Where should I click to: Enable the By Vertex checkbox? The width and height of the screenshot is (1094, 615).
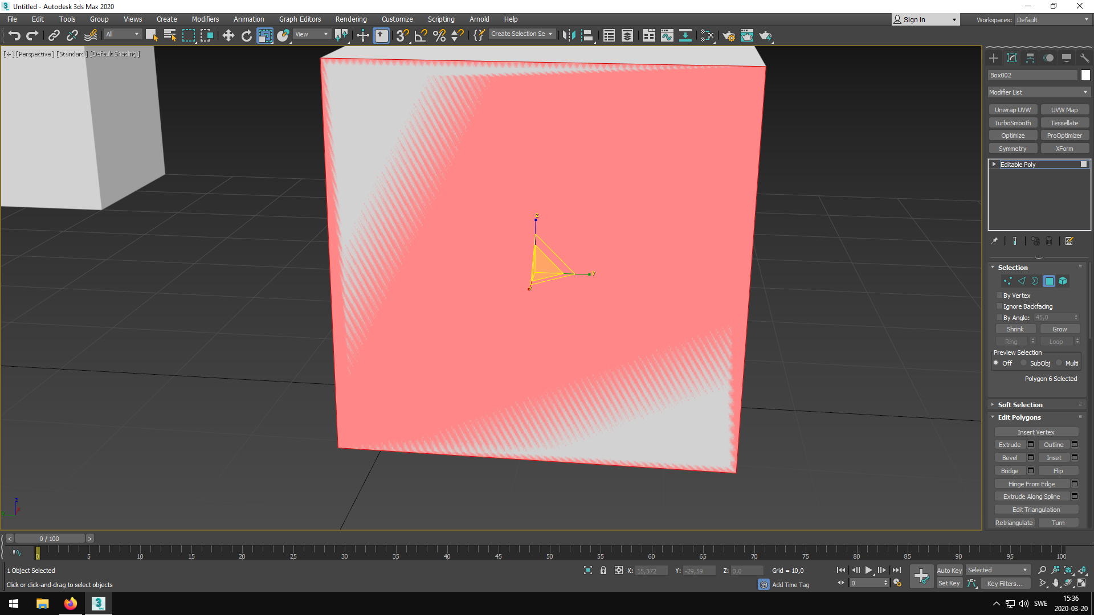point(999,296)
